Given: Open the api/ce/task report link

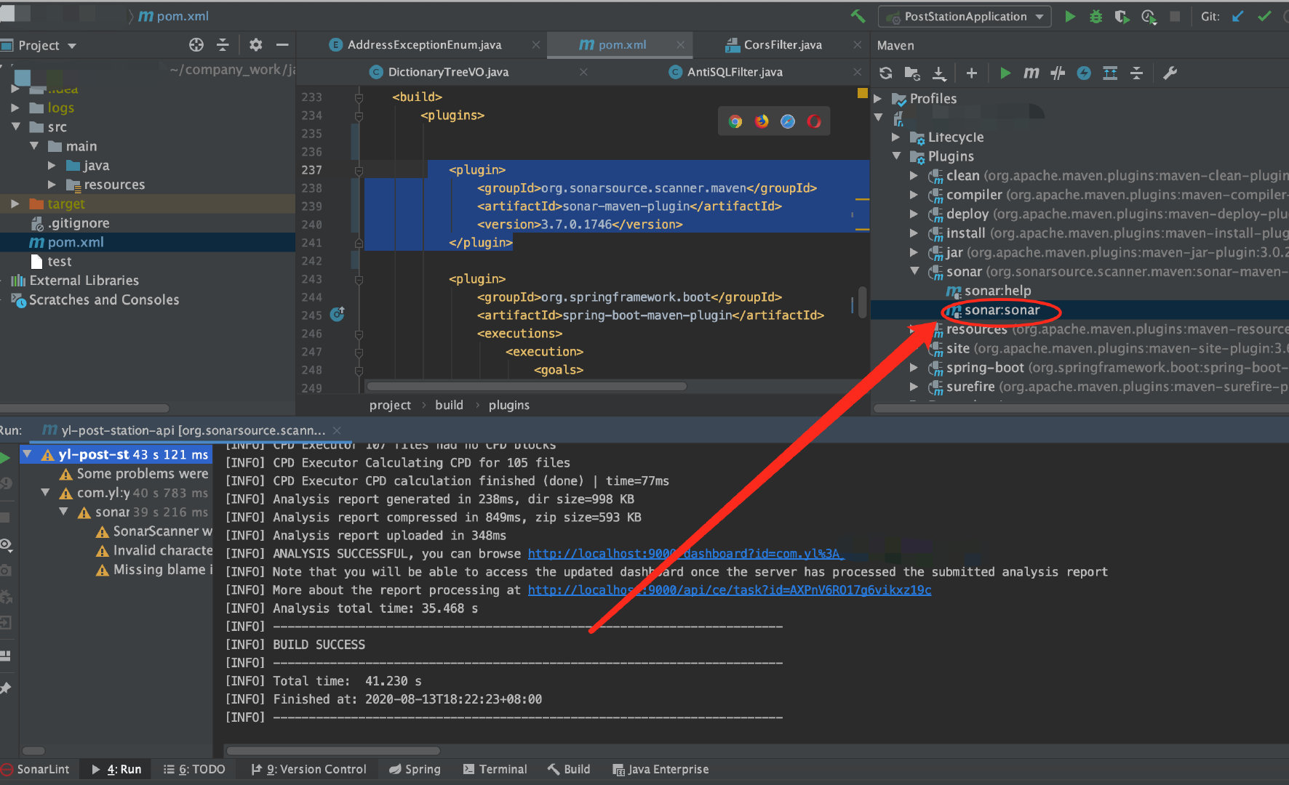Looking at the screenshot, I should (729, 590).
